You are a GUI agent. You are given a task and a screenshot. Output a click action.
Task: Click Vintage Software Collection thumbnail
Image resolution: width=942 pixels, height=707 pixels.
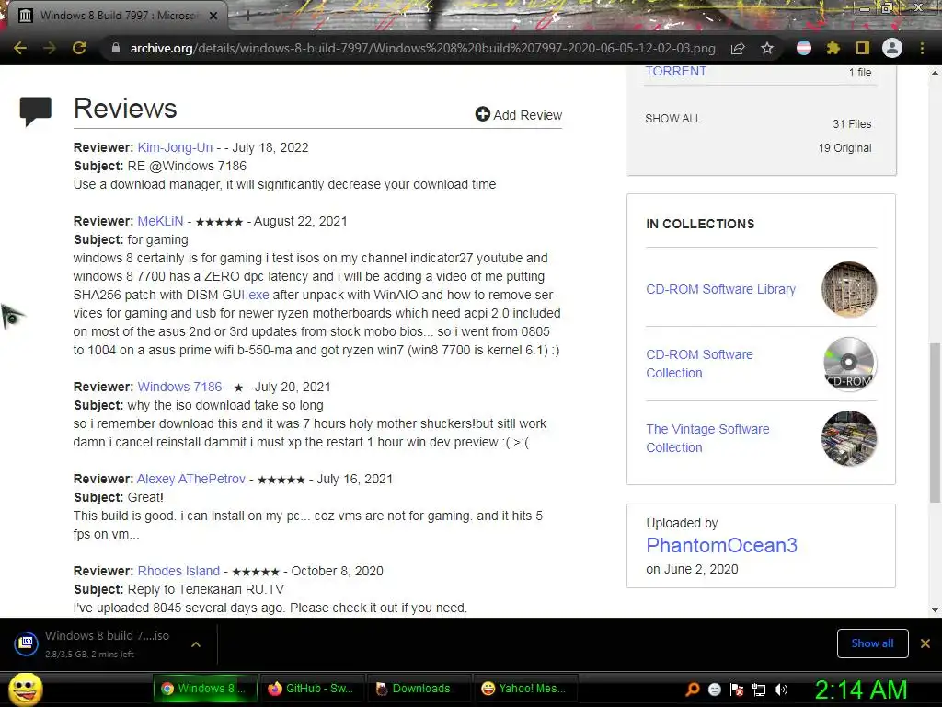tap(849, 438)
